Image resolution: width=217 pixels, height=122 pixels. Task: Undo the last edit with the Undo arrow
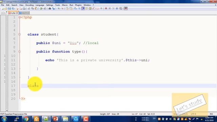pos(41,8)
